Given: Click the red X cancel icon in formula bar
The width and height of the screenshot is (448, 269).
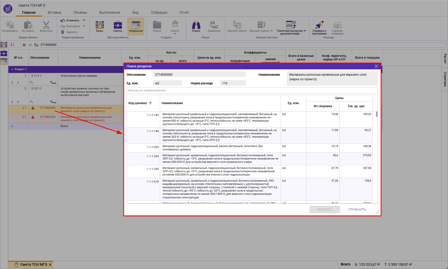Looking at the screenshot, I should point(24,45).
